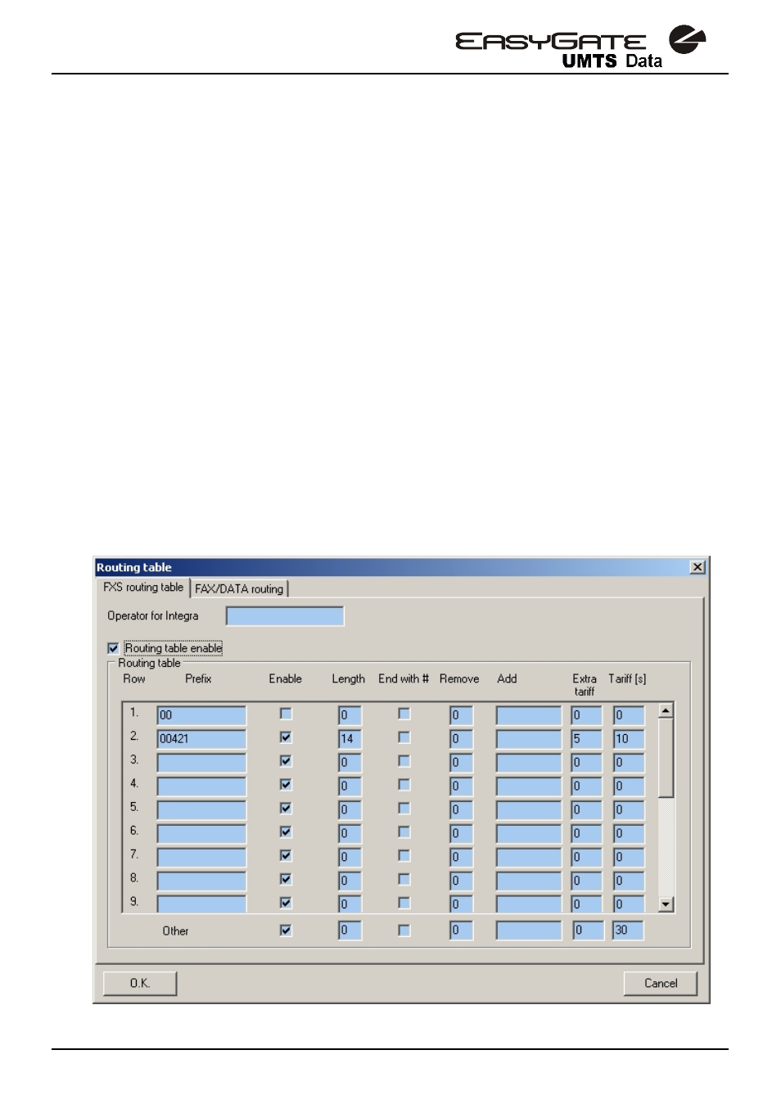Check End with # for row 1

(404, 714)
